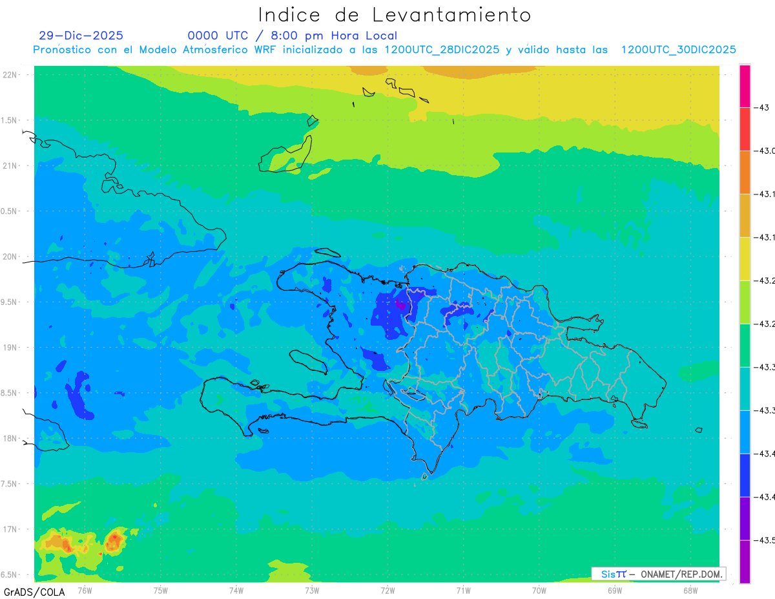This screenshot has width=775, height=599.
Task: Click the '17N' latitude label
Action: click(11, 529)
